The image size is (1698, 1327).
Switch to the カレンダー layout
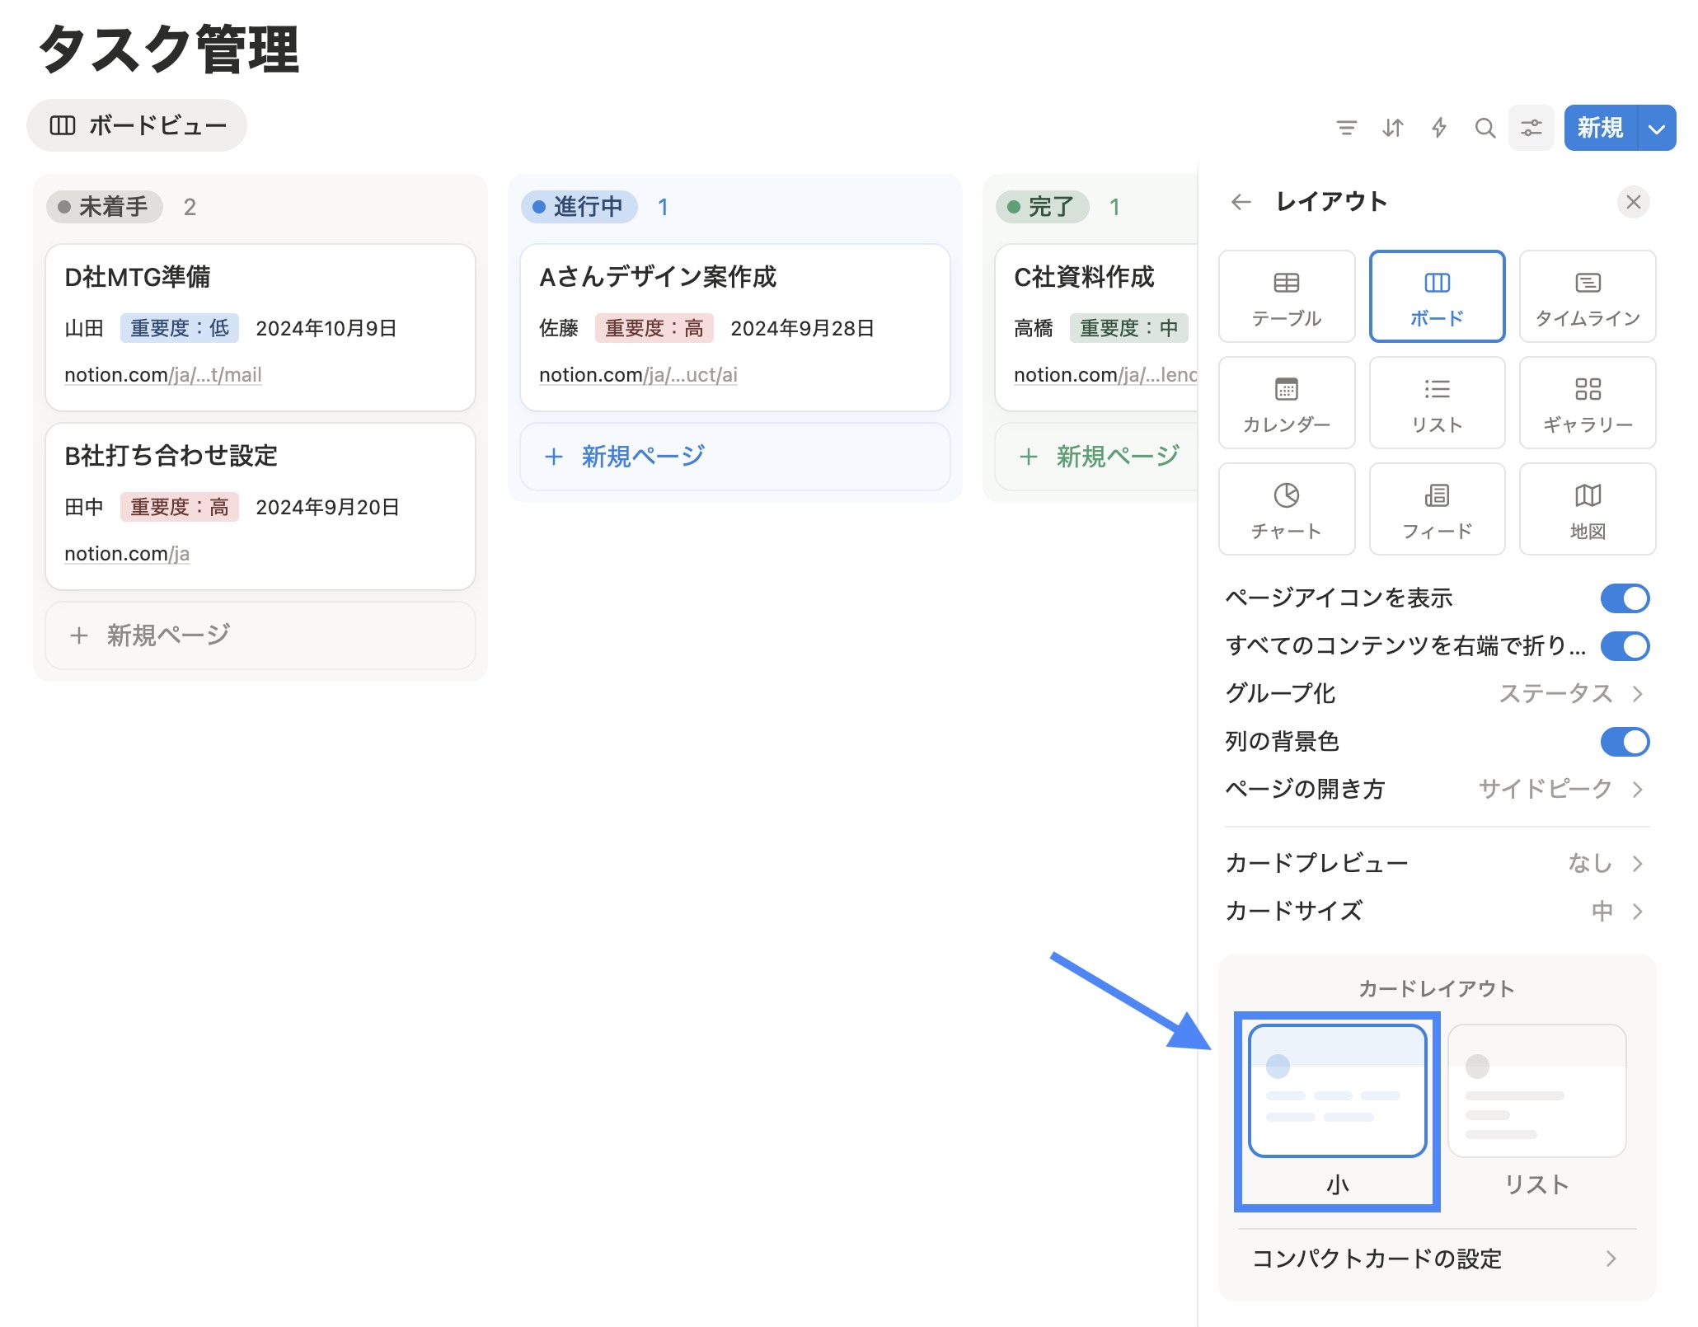1286,403
